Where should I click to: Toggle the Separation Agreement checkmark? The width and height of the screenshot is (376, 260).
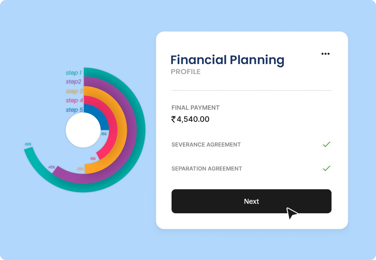coord(327,168)
